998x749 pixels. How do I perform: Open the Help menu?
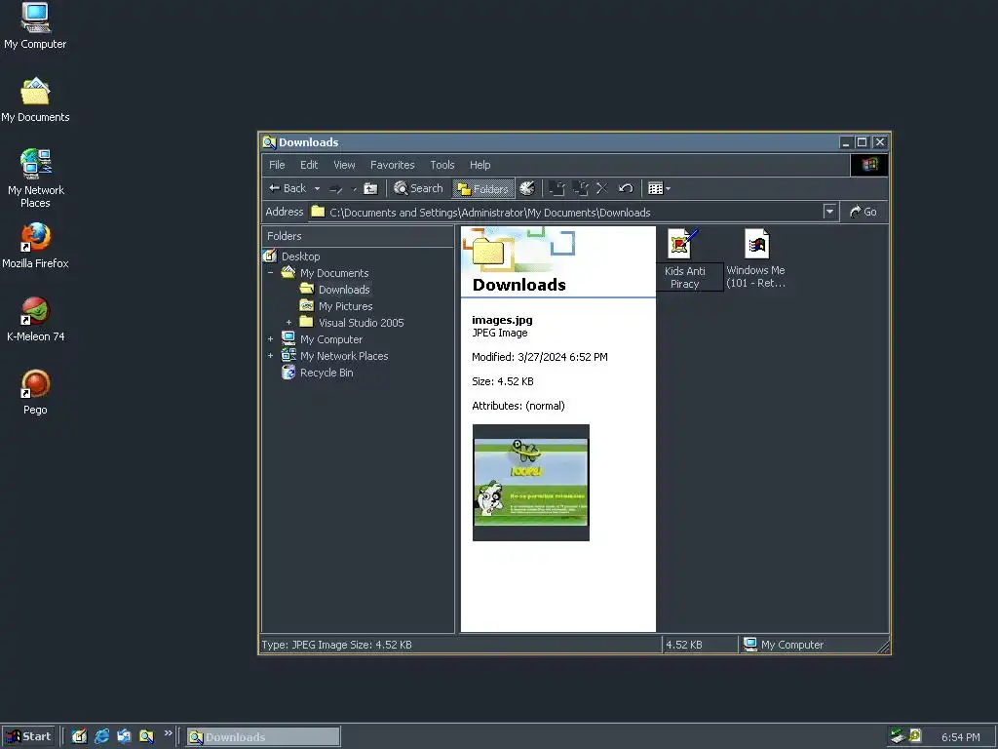480,165
